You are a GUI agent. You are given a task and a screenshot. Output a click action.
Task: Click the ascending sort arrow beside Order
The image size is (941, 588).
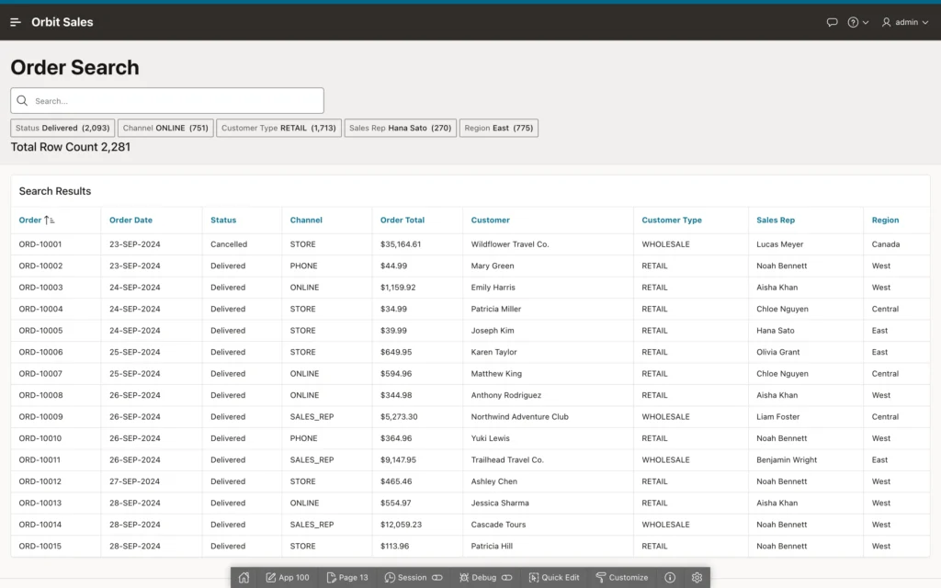tap(50, 220)
